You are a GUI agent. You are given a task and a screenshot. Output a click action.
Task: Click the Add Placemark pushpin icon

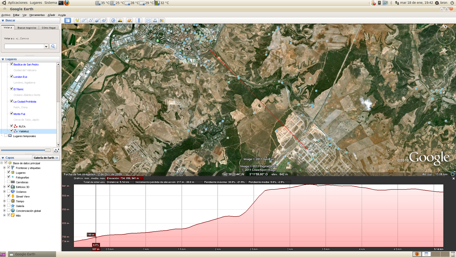tap(77, 20)
